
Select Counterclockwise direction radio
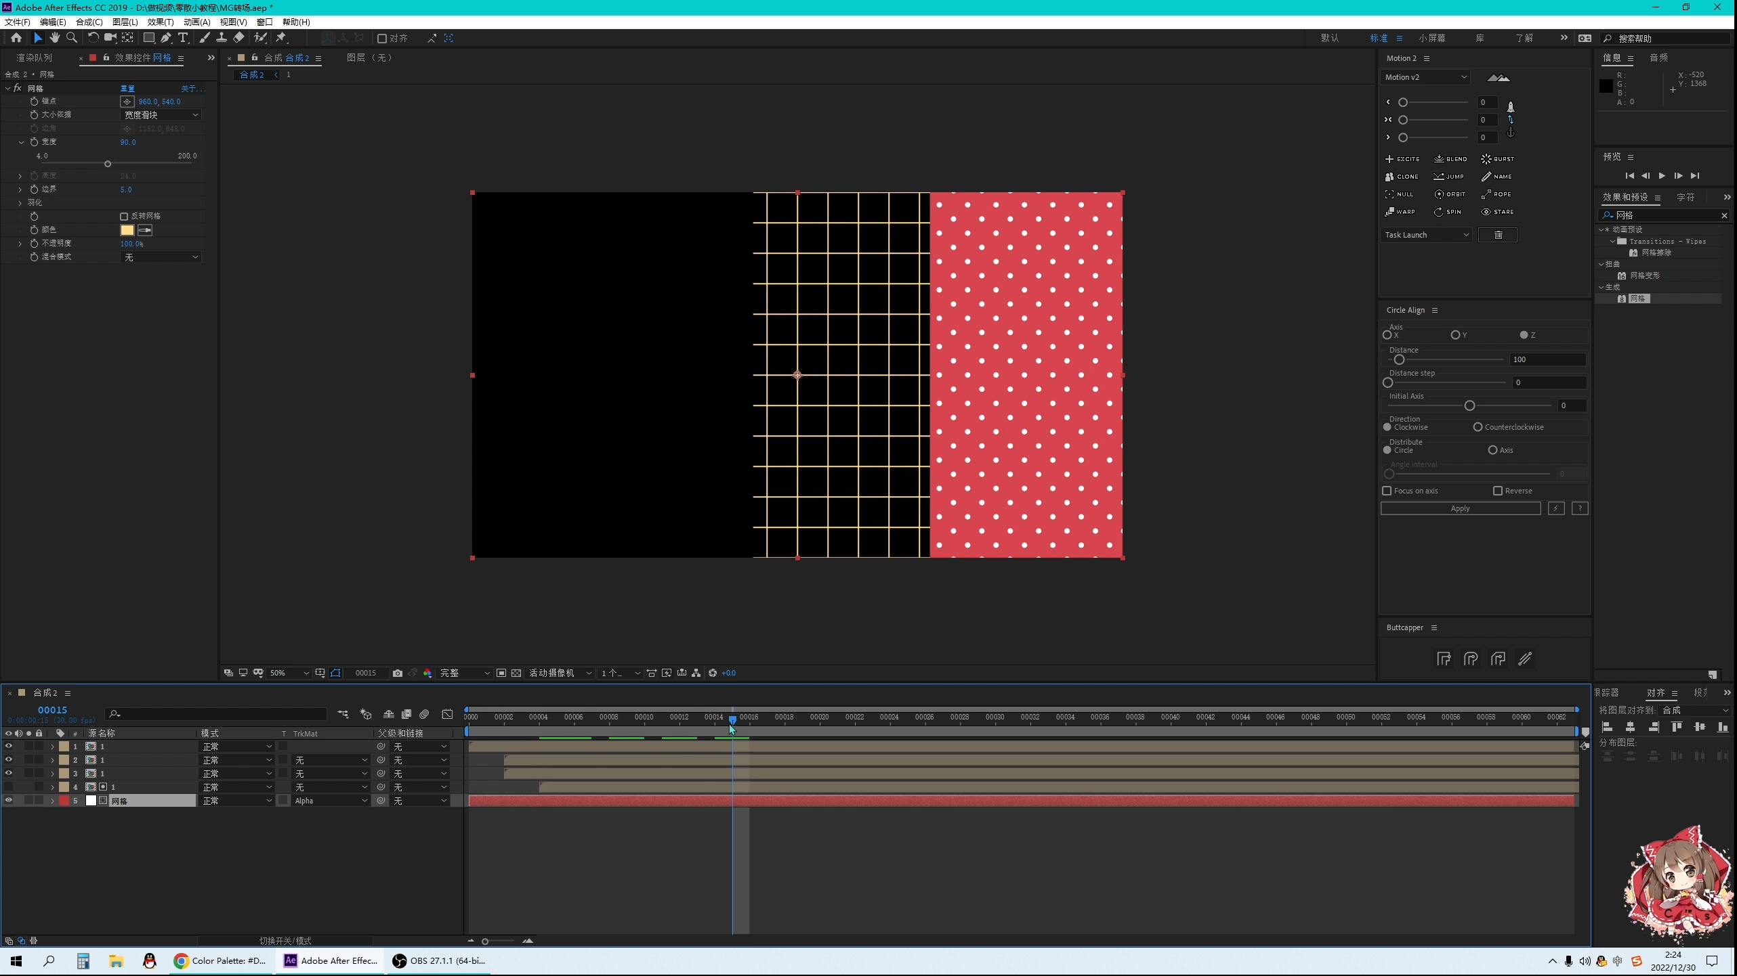(x=1478, y=427)
